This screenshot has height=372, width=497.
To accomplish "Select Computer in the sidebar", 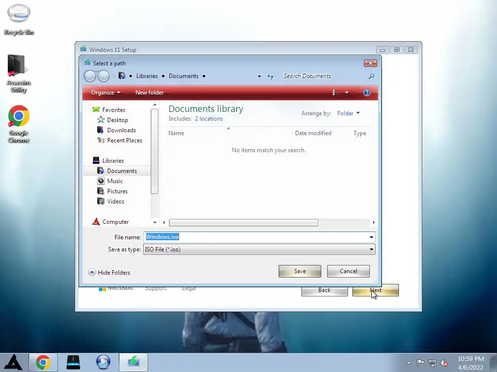I will click(116, 222).
